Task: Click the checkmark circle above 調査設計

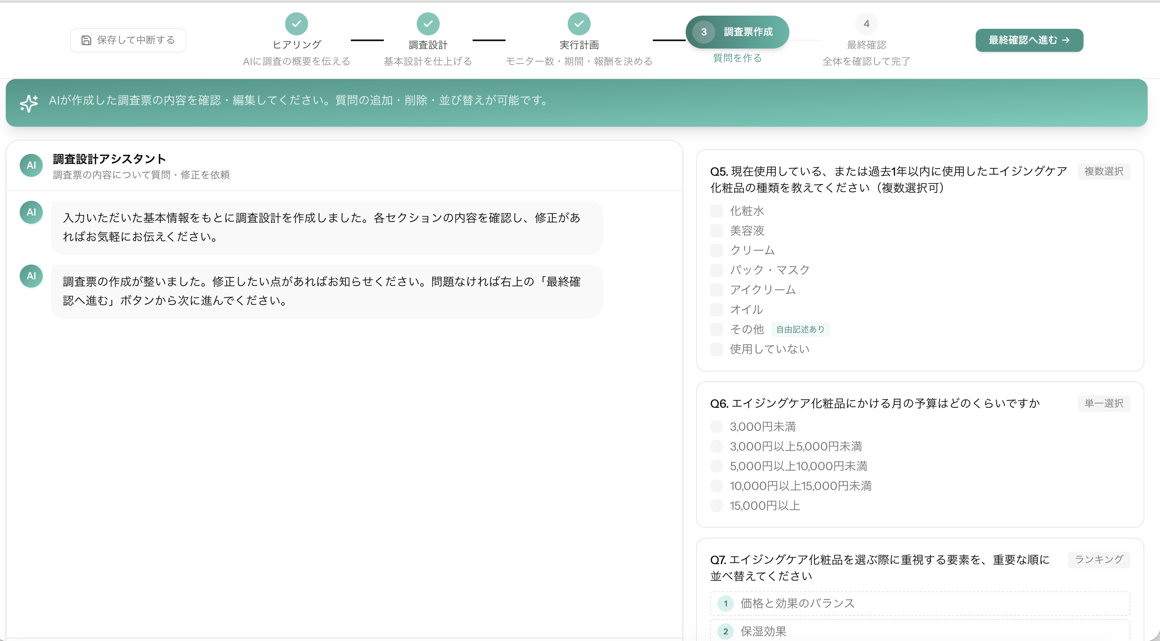Action: (428, 24)
